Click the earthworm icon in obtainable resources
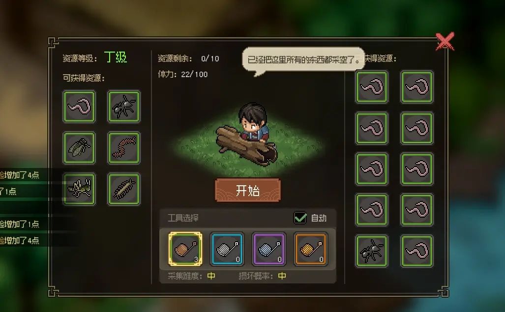The height and width of the screenshot is (312, 505). tap(79, 107)
